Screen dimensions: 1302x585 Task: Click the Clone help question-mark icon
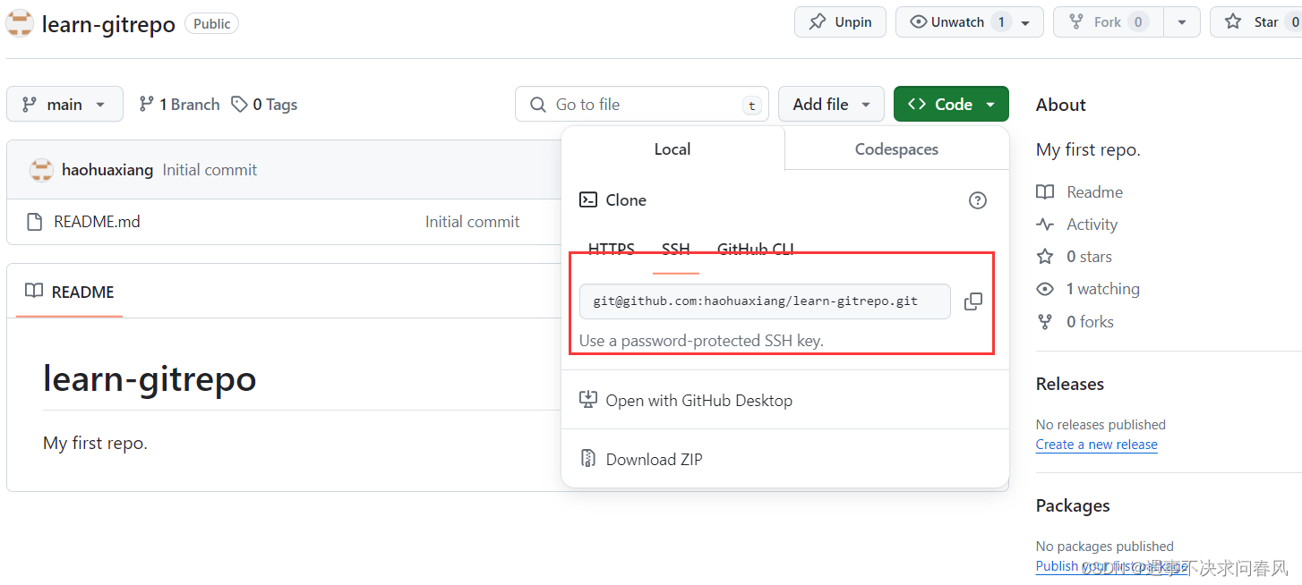pyautogui.click(x=978, y=200)
